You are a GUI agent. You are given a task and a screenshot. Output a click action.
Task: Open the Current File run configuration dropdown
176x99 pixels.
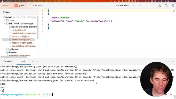[x=123, y=5]
